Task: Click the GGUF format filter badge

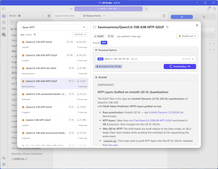Action: pos(104,43)
